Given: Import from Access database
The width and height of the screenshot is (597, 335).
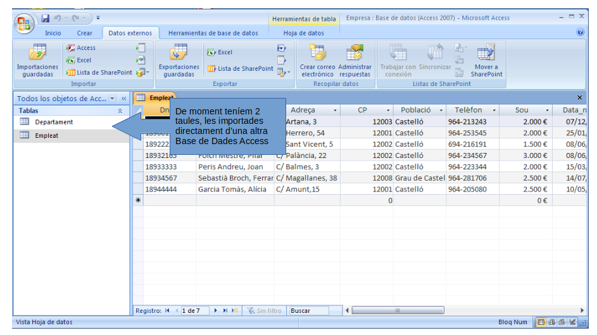Looking at the screenshot, I should 80,48.
